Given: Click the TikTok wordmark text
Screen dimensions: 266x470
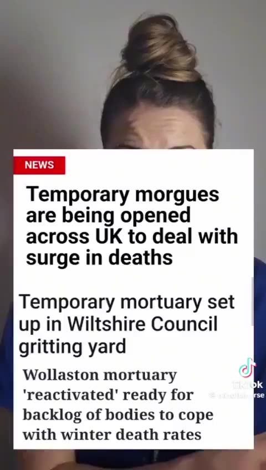Looking at the screenshot, I should click(x=247, y=385).
